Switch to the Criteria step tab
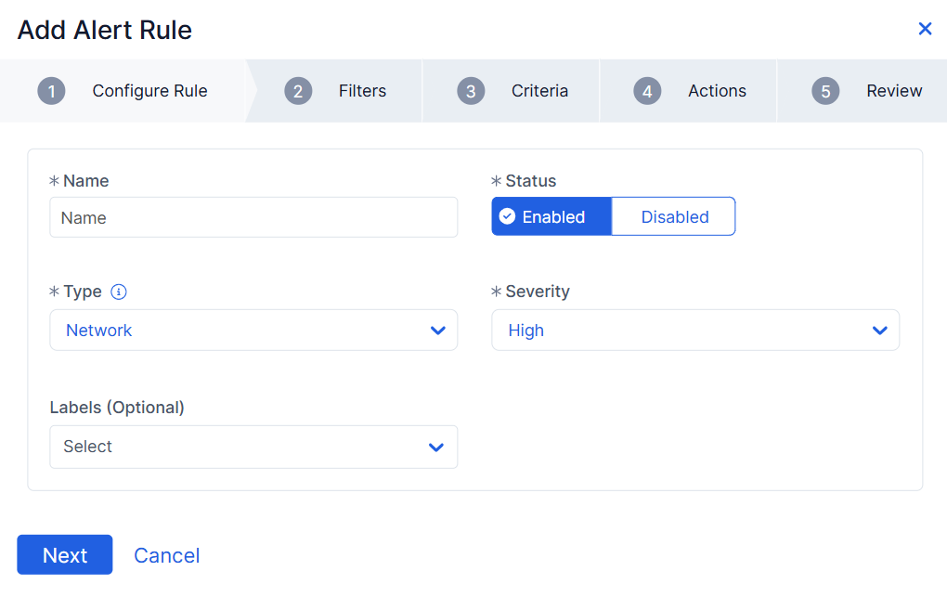The image size is (947, 597). (539, 91)
